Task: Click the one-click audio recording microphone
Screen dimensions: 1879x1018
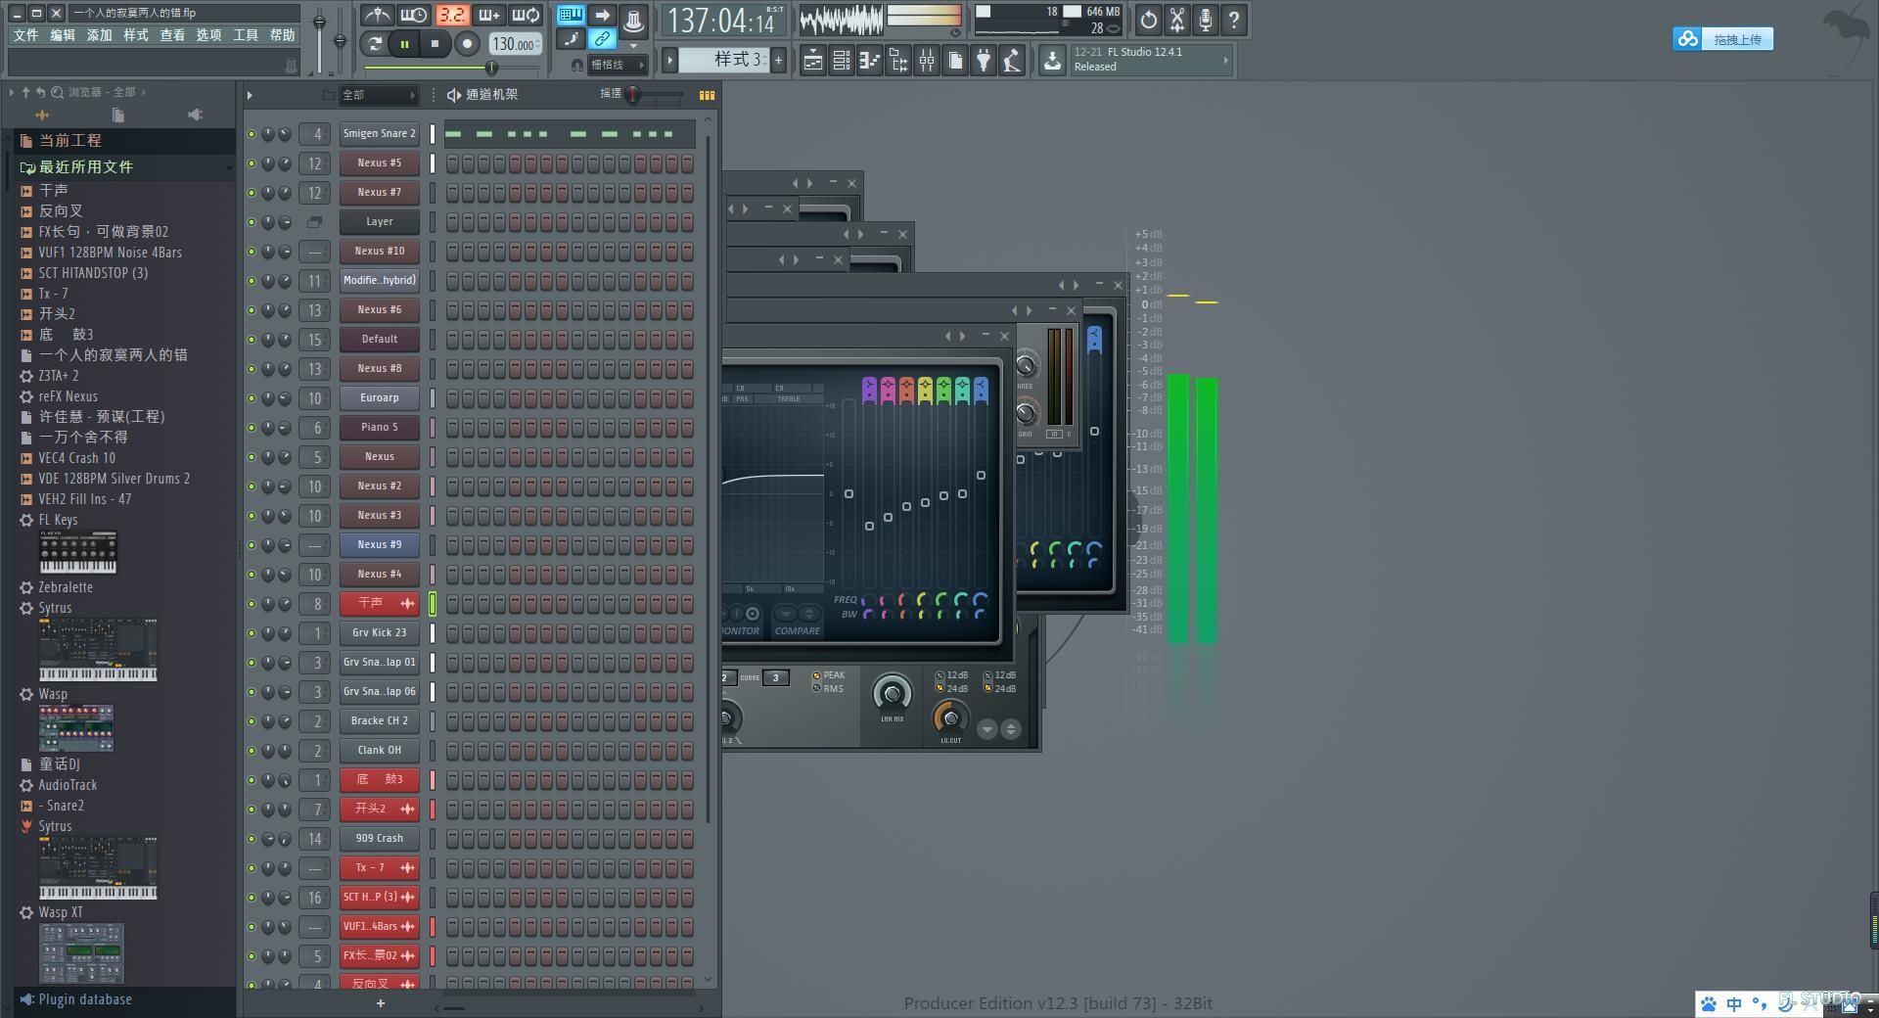Action: [1206, 20]
